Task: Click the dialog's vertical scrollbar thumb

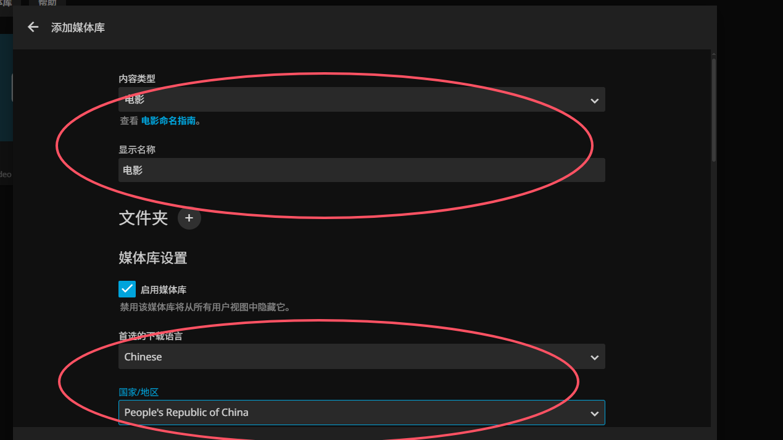Action: 714,110
